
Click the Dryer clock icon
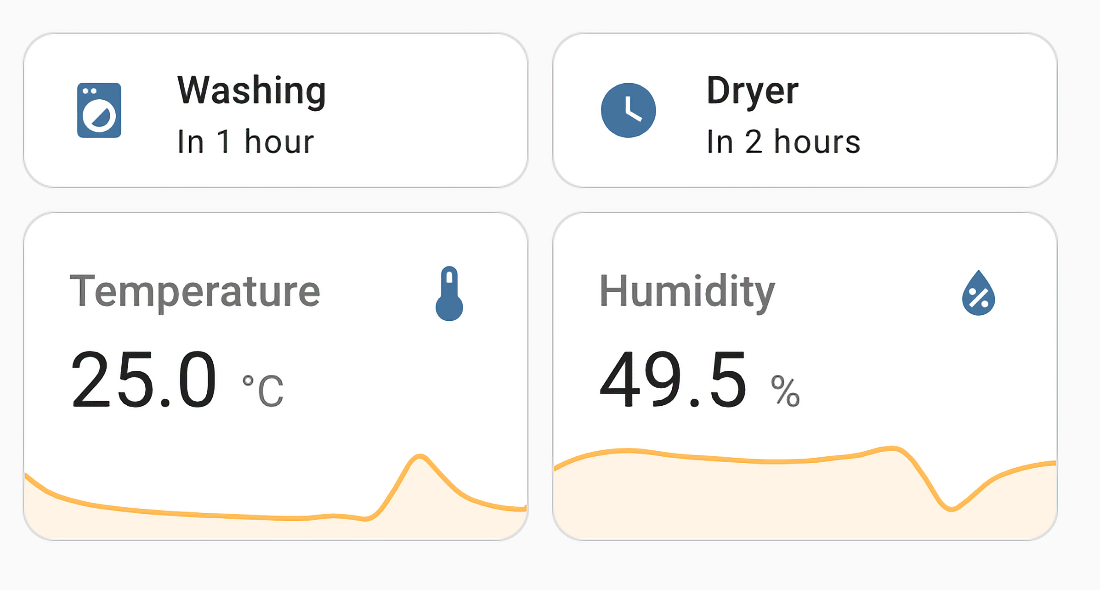click(x=628, y=110)
